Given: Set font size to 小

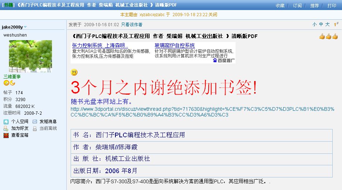Looking at the screenshot, I should [x=314, y=24].
